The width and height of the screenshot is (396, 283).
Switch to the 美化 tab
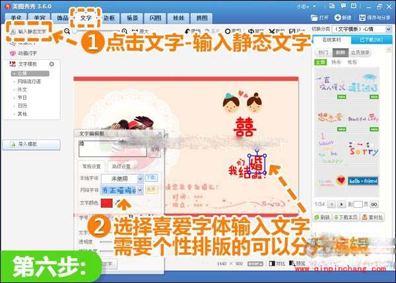point(16,18)
